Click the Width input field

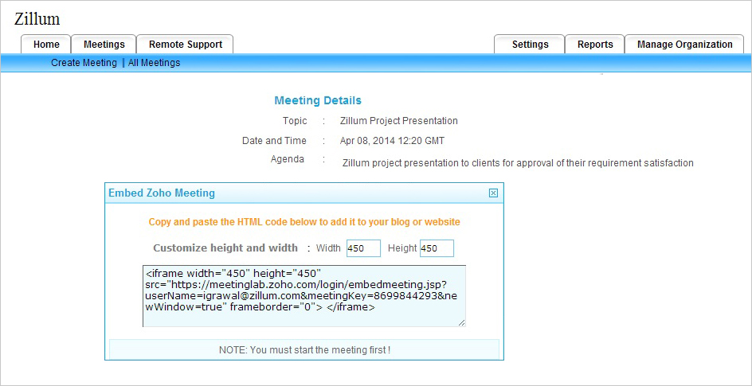tap(363, 248)
